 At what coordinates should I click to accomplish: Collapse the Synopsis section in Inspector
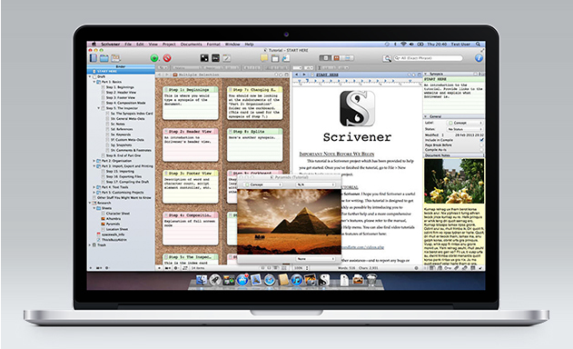pyautogui.click(x=426, y=74)
